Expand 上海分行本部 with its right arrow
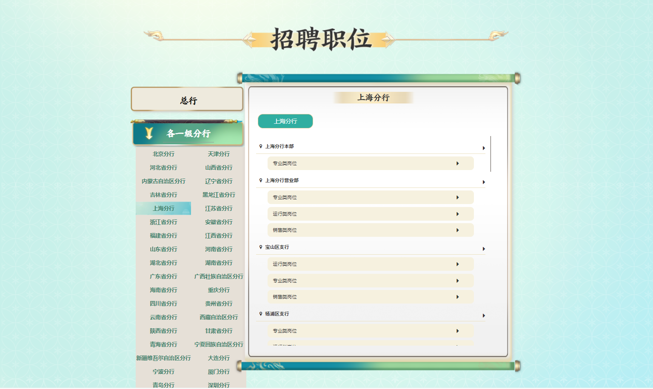653x389 pixels. pyautogui.click(x=484, y=148)
